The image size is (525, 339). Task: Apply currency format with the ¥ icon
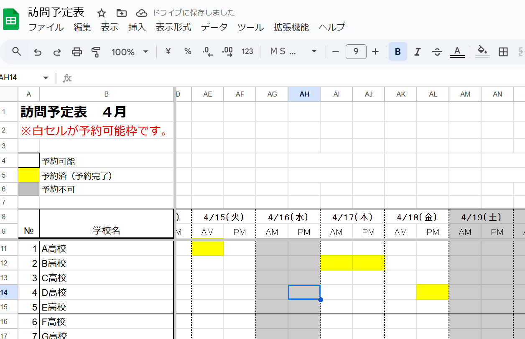(x=168, y=51)
